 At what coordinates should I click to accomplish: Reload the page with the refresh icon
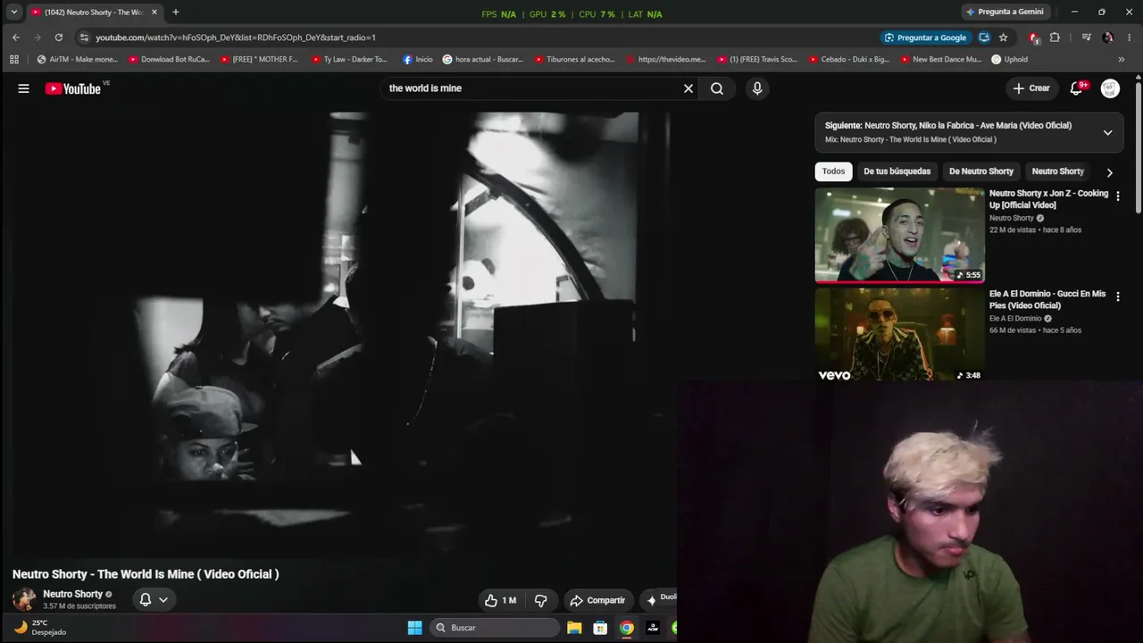point(59,38)
